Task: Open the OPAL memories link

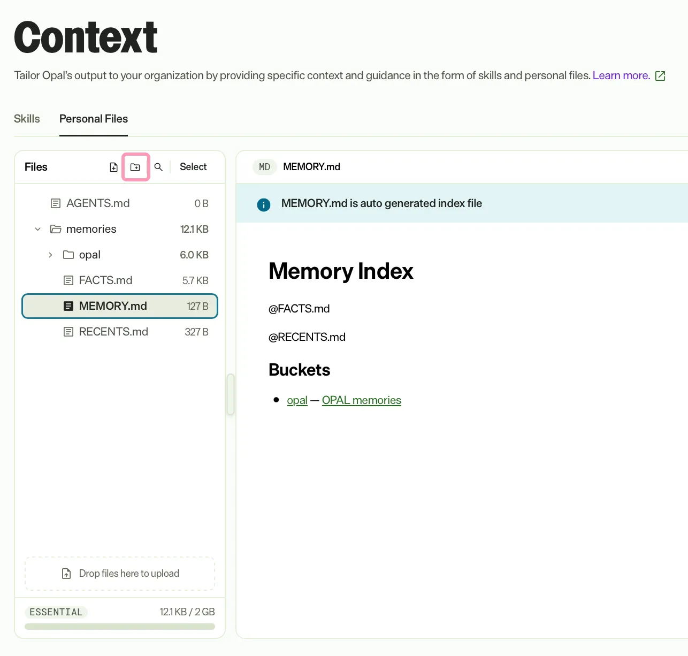Action: [x=362, y=400]
